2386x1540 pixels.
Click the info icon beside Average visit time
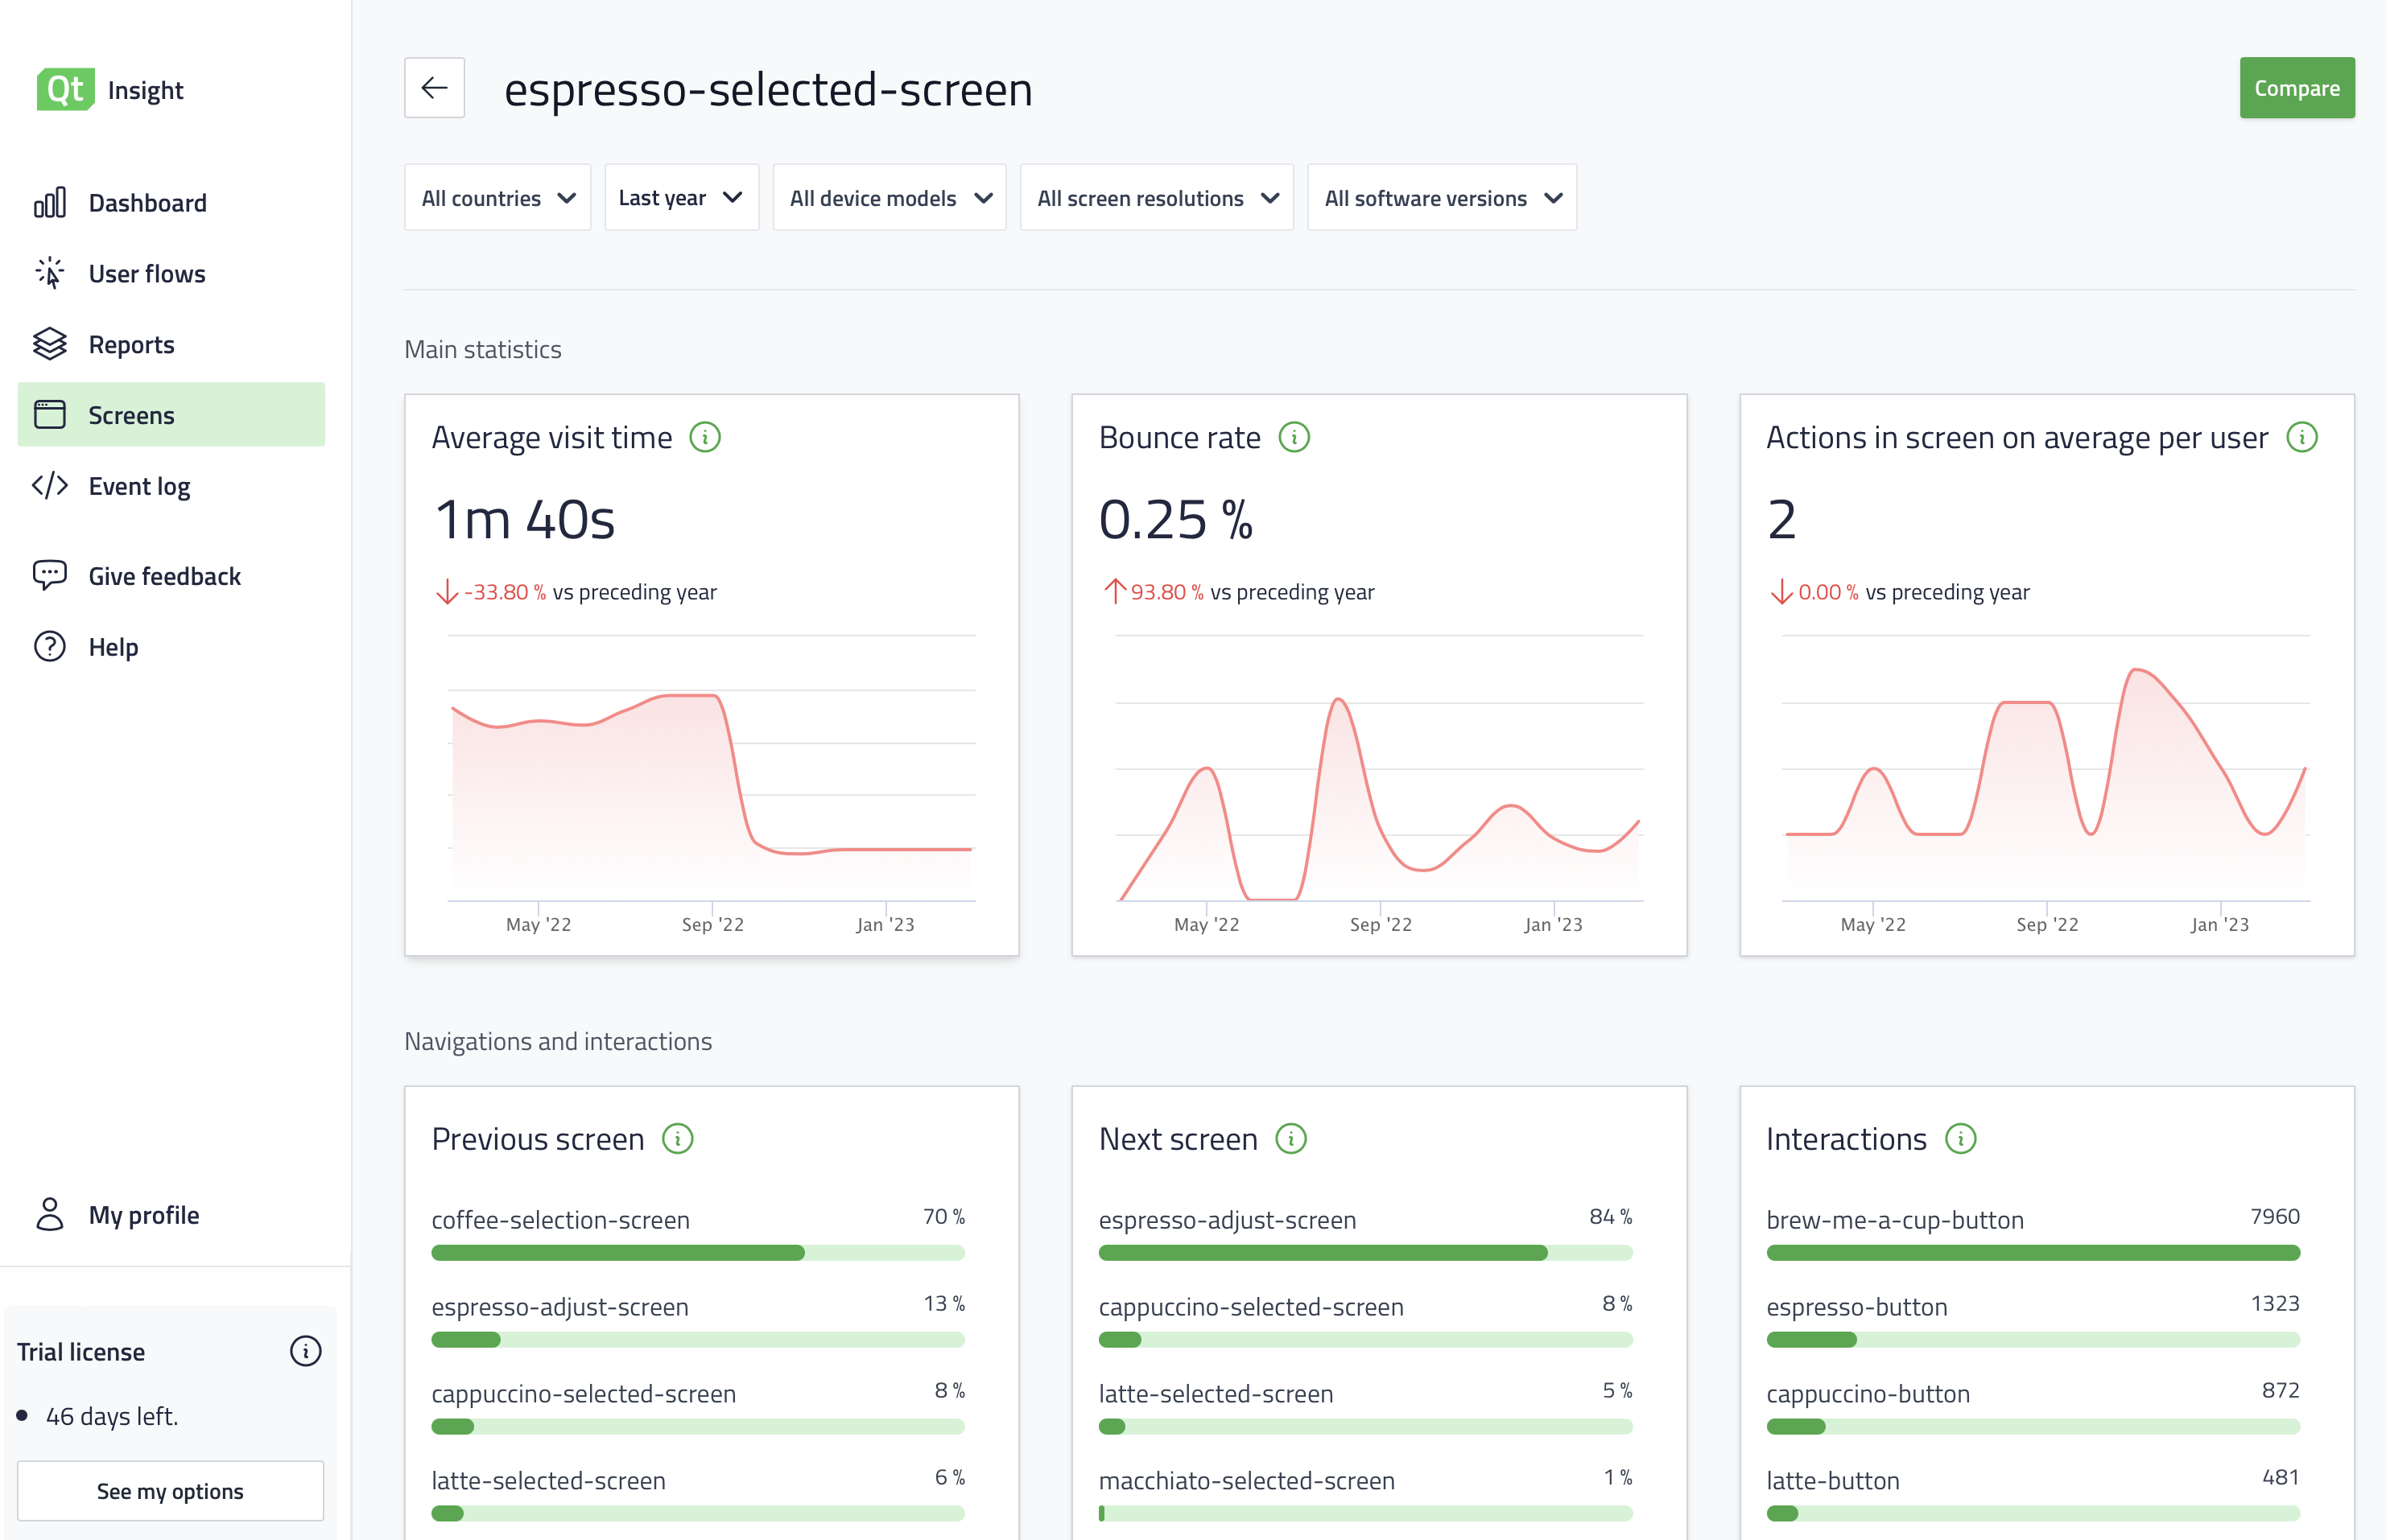705,437
